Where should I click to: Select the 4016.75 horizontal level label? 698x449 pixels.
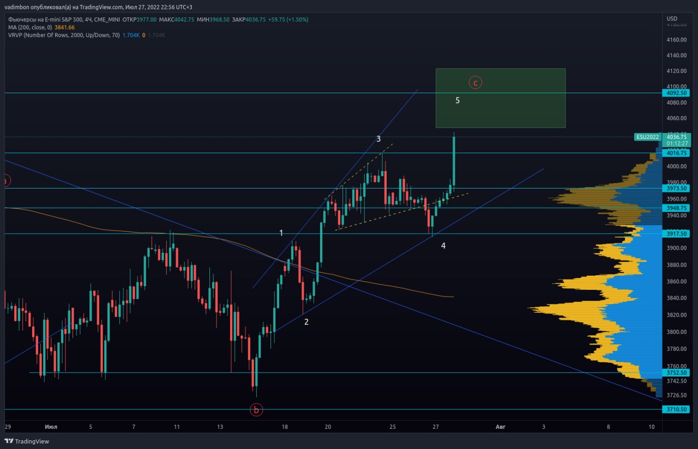coord(677,153)
